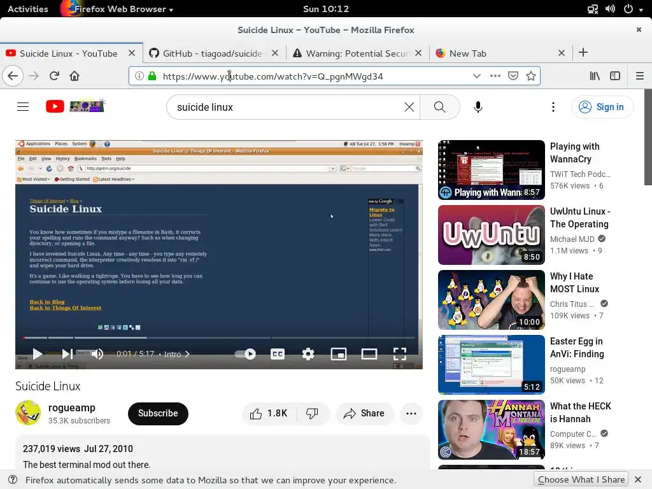Click the green padlock security icon
Screen dimensions: 652x489
152,76
